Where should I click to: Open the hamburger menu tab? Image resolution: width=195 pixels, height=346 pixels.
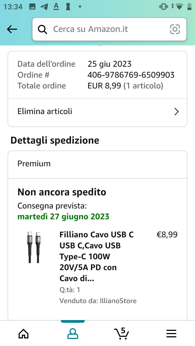tap(171, 334)
